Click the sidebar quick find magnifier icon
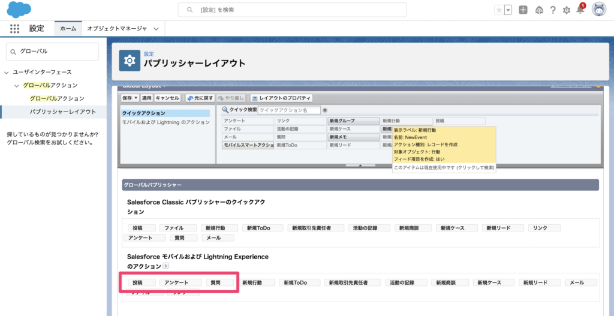The image size is (614, 316). pyautogui.click(x=13, y=52)
